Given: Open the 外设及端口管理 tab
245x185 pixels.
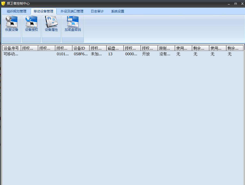Looking at the screenshot, I should coord(72,11).
